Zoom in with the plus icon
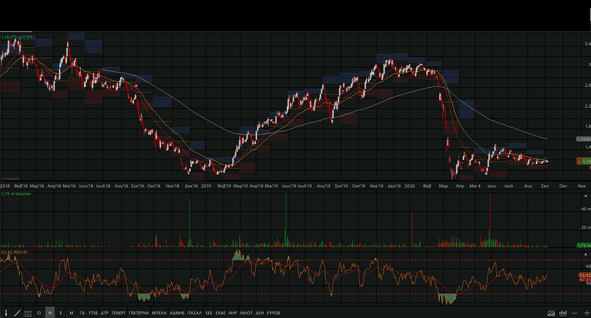591x318 pixels. coord(586,313)
